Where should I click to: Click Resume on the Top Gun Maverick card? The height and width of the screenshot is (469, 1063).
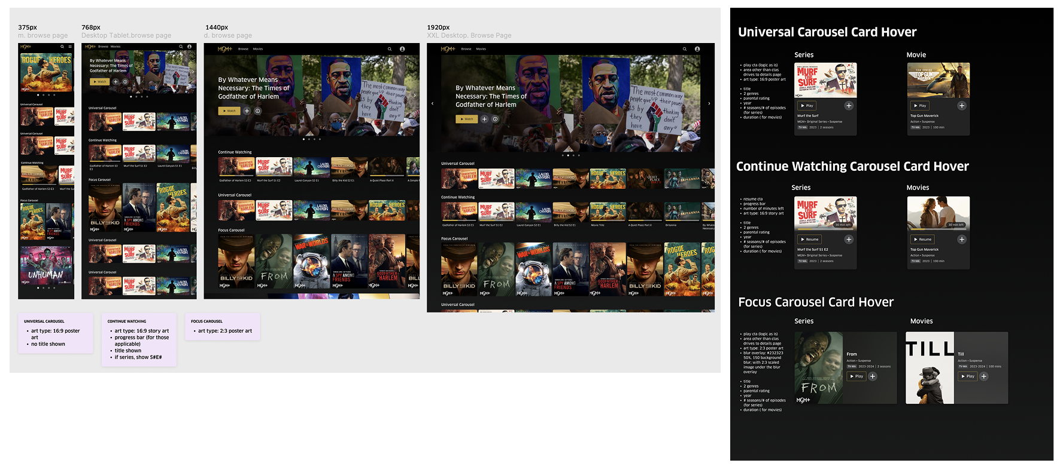[922, 240]
